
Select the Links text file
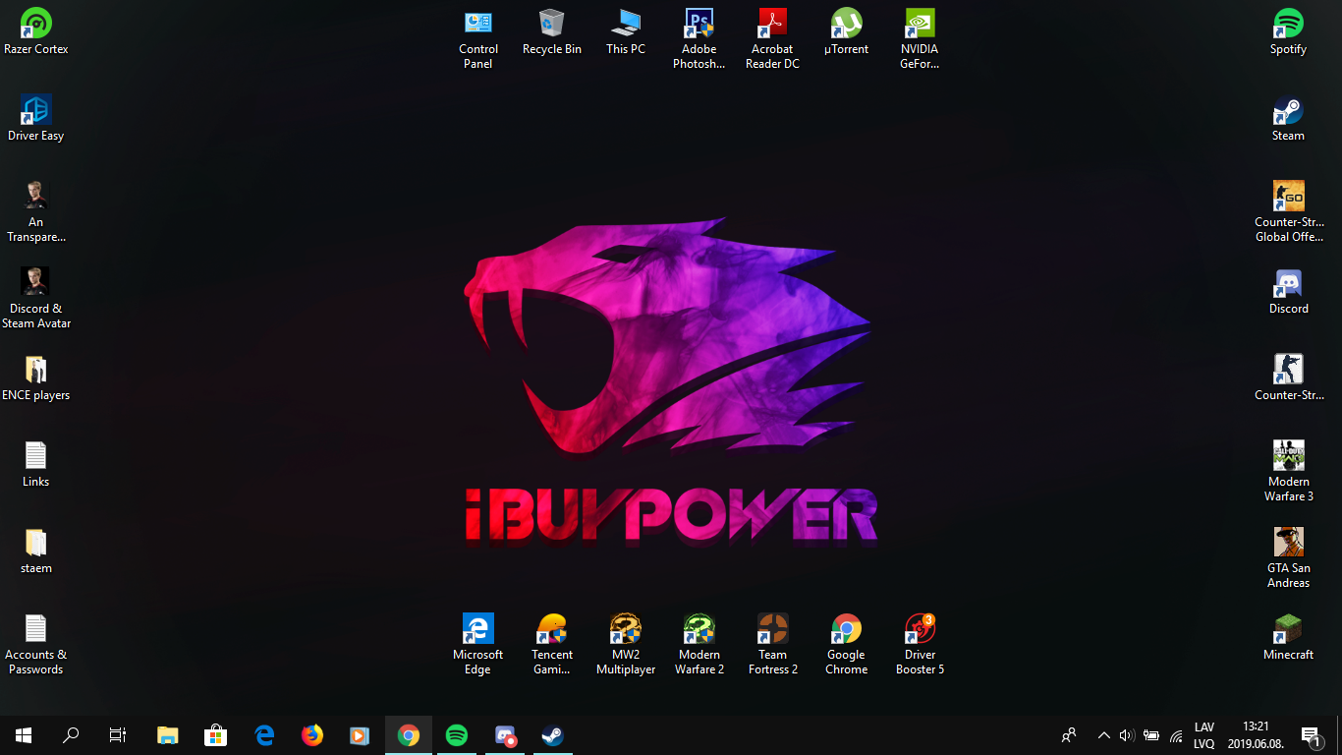36,464
